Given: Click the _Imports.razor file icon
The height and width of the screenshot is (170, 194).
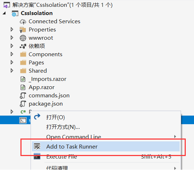Looking at the screenshot, I should [x=23, y=79].
